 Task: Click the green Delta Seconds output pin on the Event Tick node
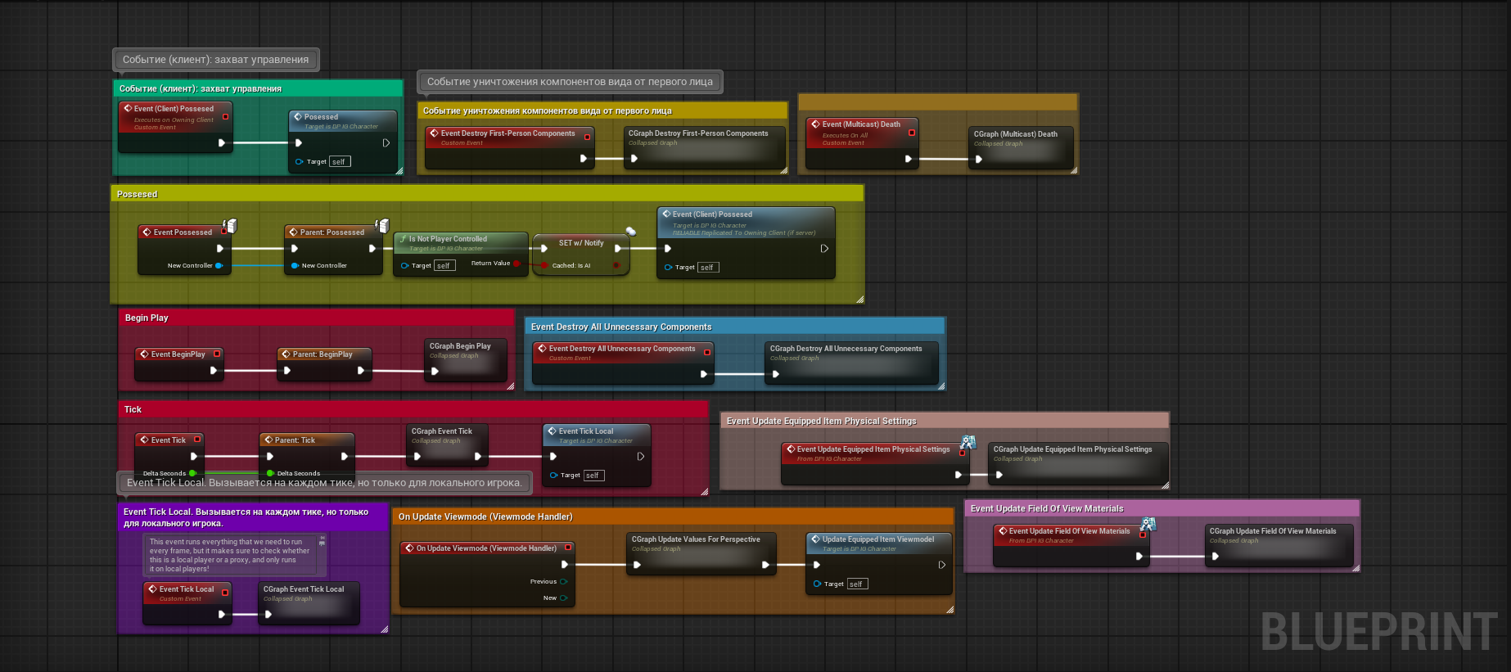click(192, 473)
